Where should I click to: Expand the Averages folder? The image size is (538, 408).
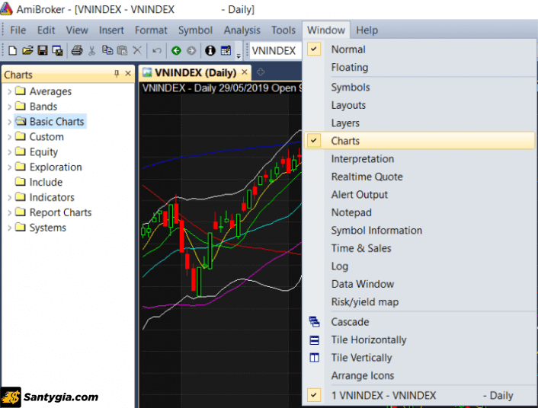(x=10, y=91)
